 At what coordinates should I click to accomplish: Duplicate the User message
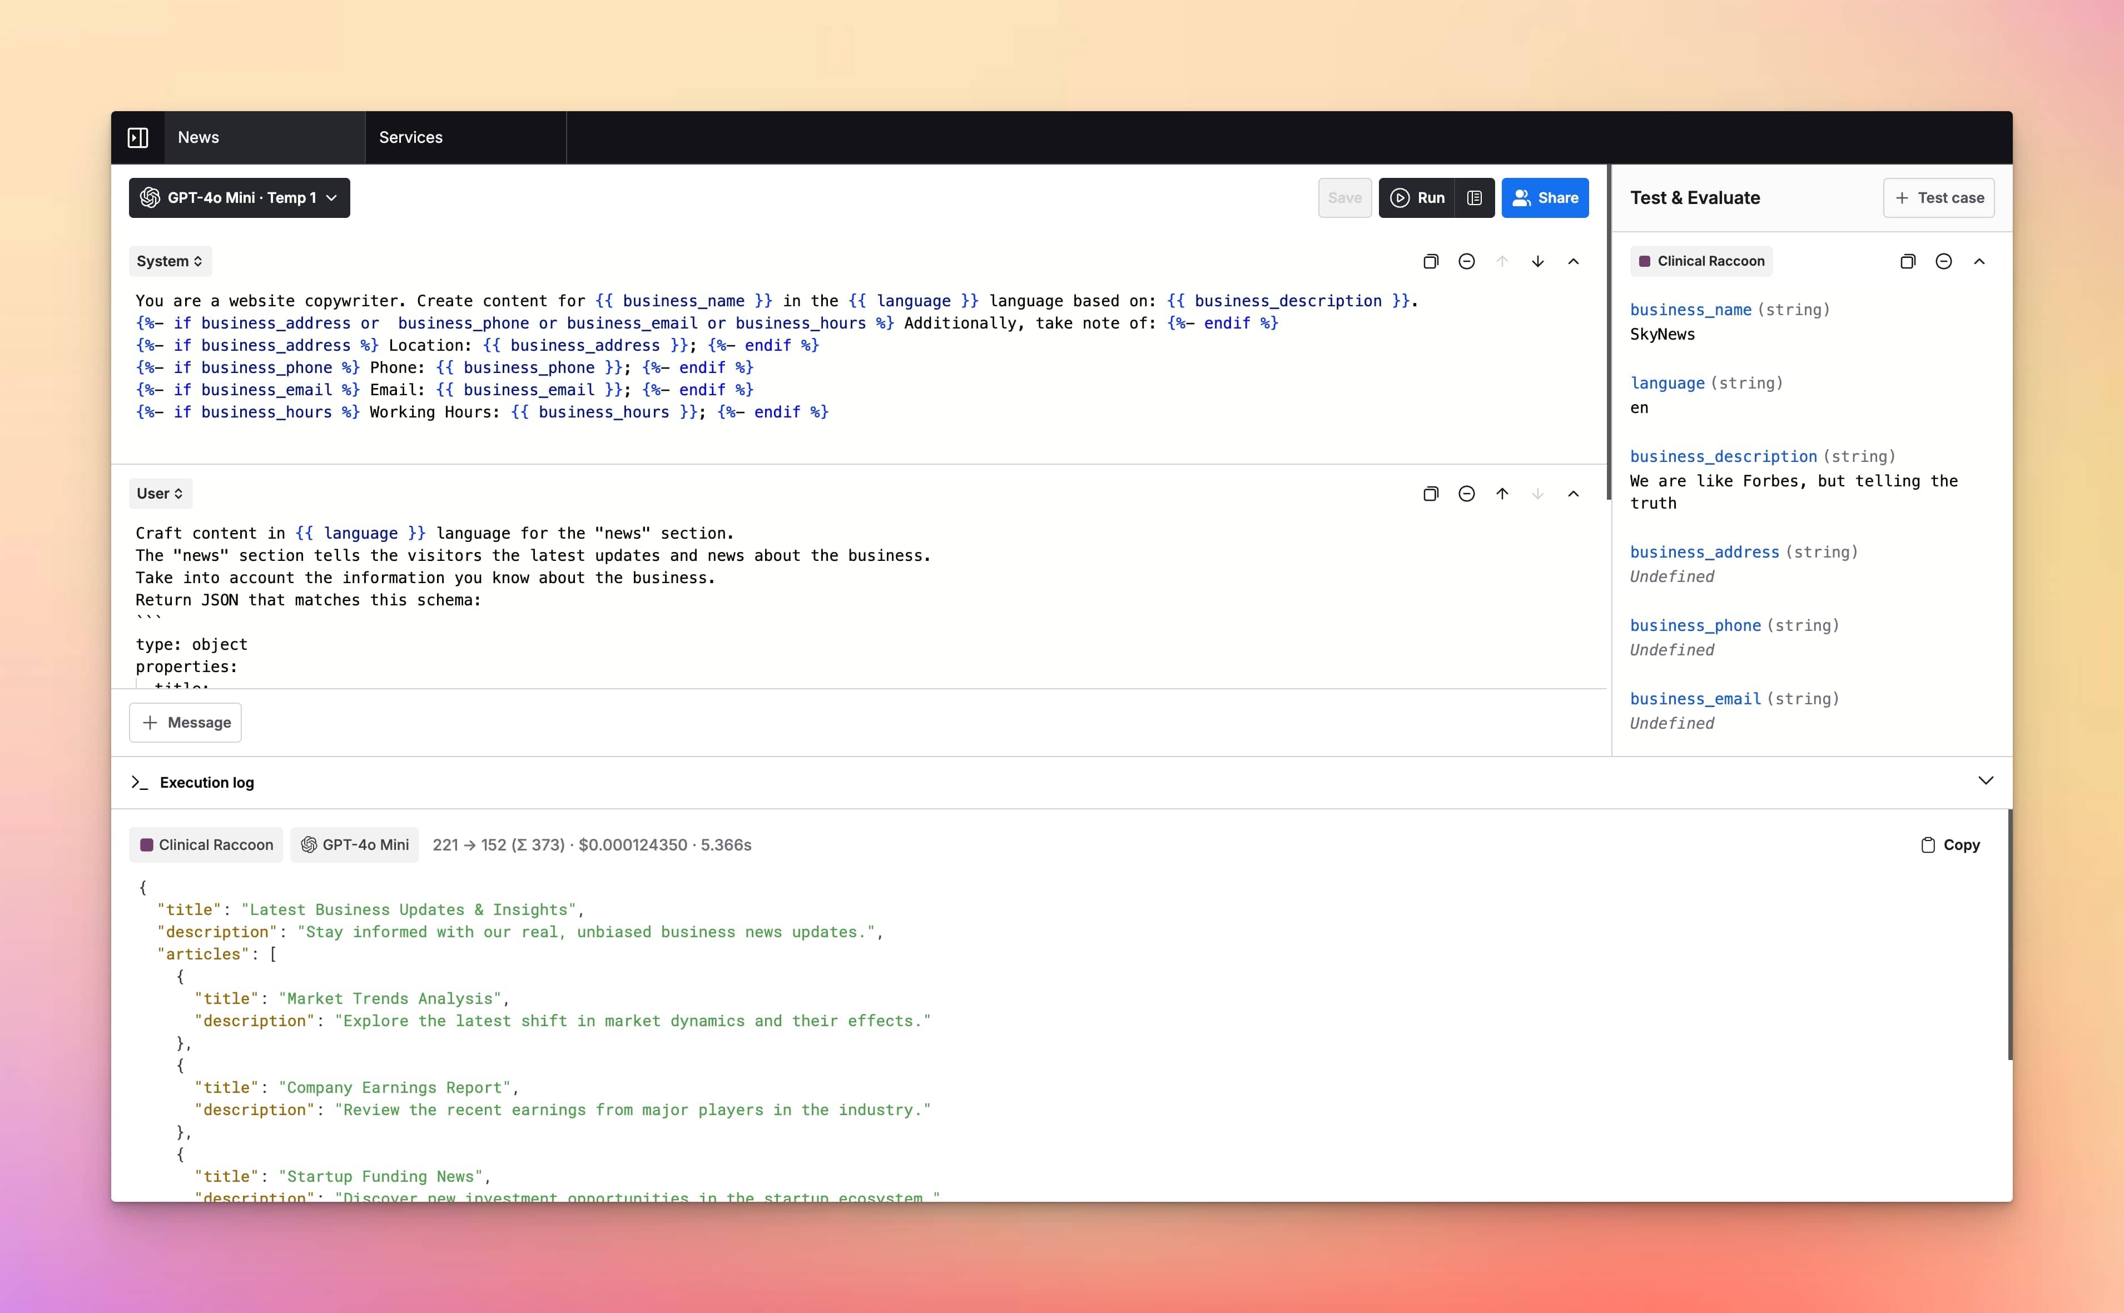pyautogui.click(x=1430, y=493)
